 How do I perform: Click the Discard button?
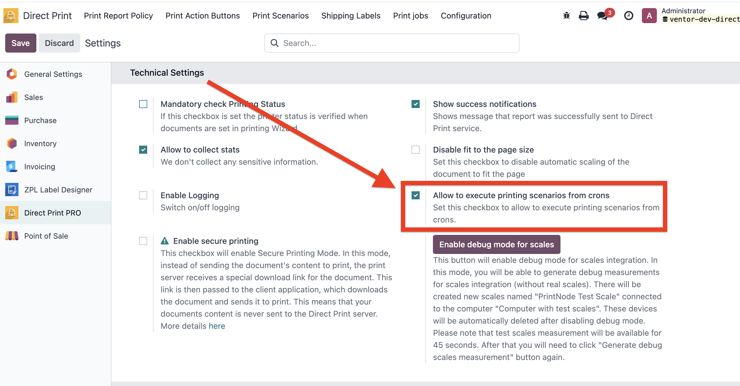click(x=59, y=43)
